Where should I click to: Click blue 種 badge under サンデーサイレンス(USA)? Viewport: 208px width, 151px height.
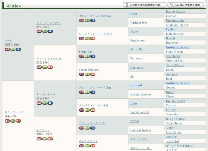[x=93, y=21]
